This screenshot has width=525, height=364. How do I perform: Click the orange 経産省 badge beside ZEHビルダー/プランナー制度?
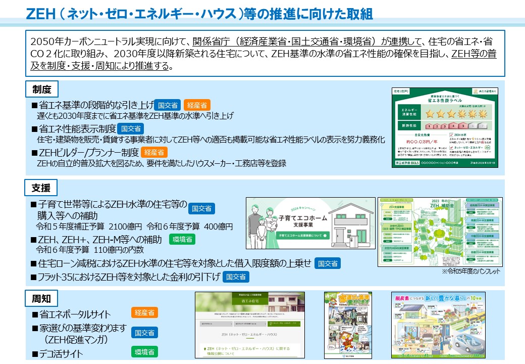[154, 152]
